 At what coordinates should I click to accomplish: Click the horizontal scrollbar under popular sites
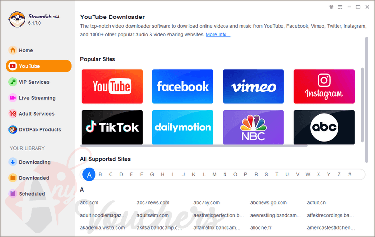[x=194, y=146]
